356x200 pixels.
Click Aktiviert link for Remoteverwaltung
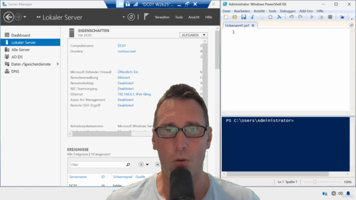click(123, 78)
